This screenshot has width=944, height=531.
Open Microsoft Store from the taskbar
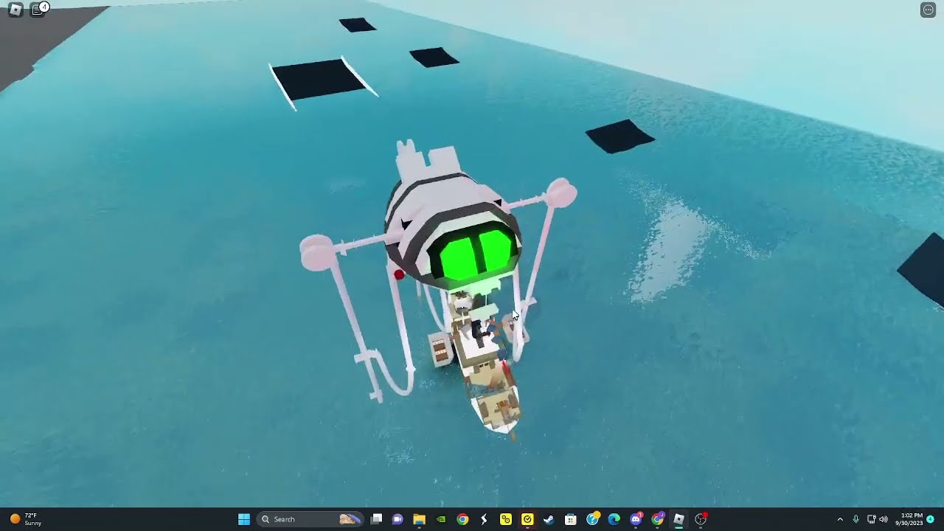pos(570,519)
